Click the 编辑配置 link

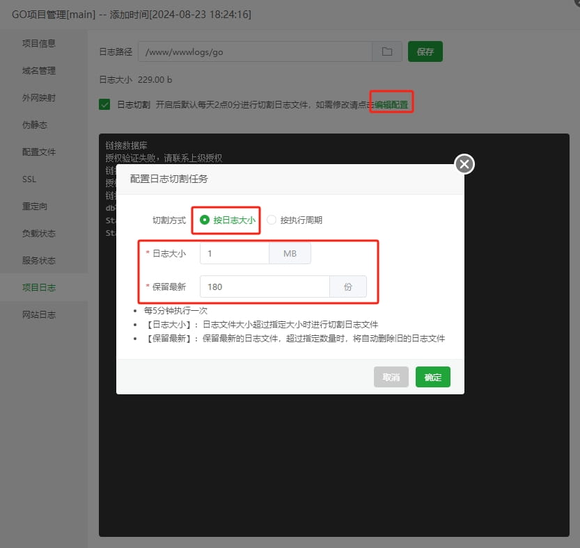click(x=391, y=105)
